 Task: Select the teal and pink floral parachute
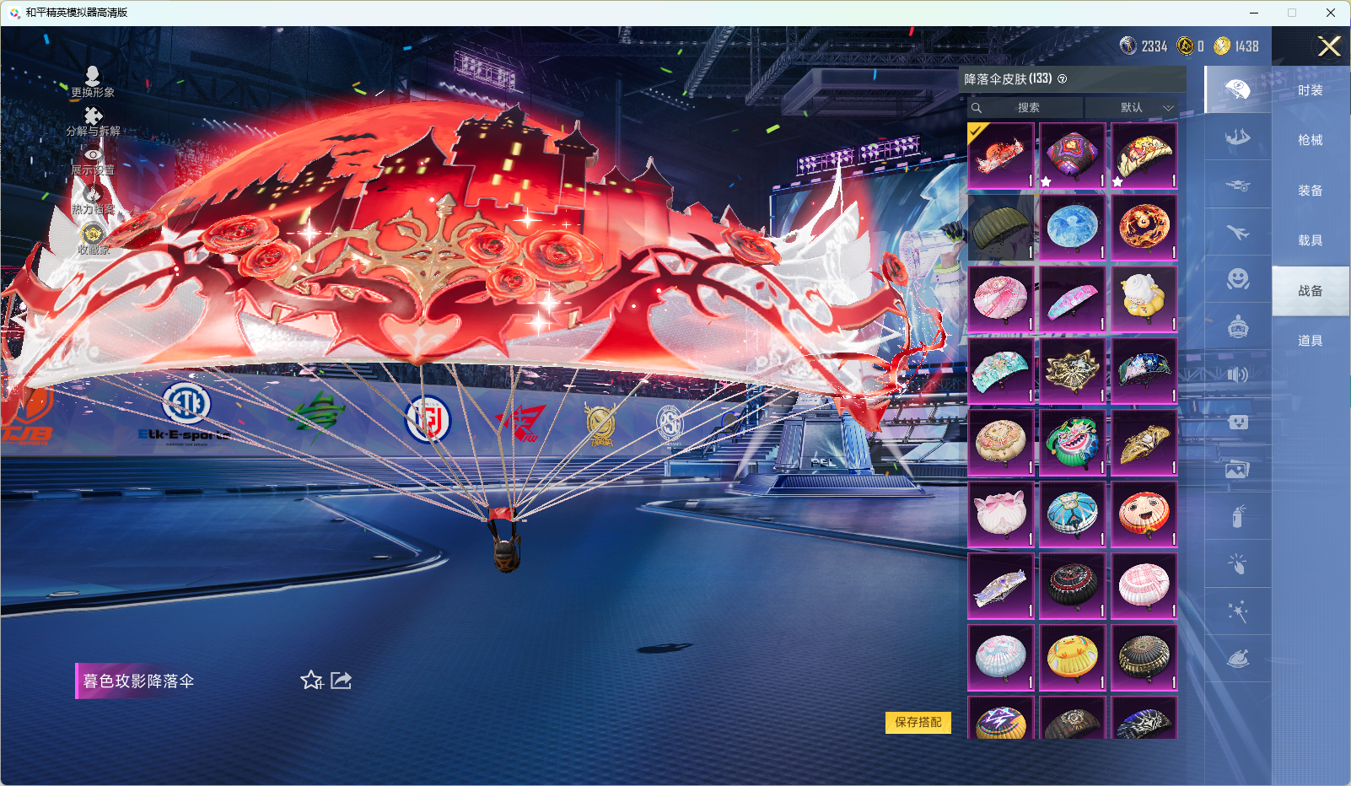pyautogui.click(x=1001, y=371)
